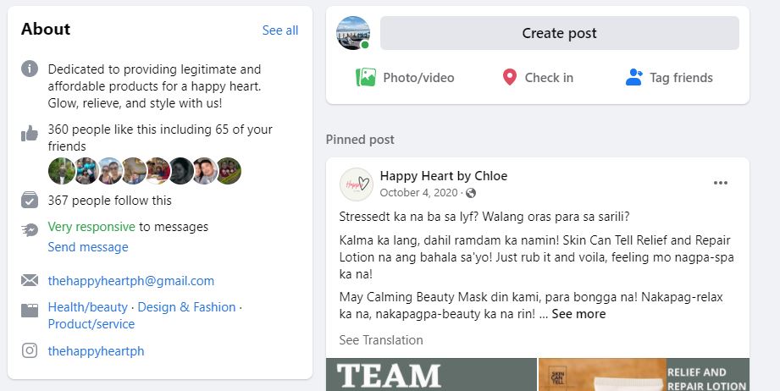Click Happy Heart by Chloe page avatar
The image size is (780, 391).
(357, 184)
